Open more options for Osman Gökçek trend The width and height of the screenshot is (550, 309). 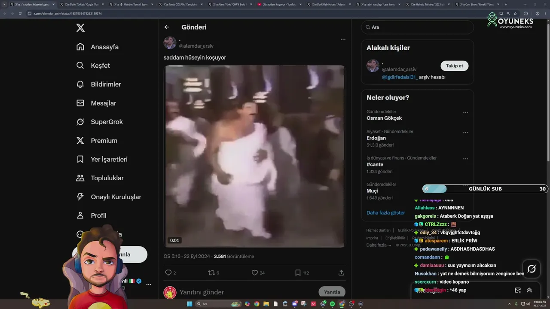click(465, 112)
